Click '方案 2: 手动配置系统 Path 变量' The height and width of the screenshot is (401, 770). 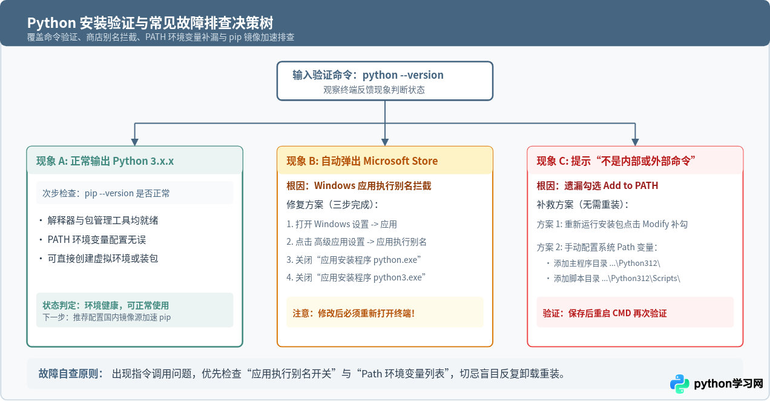[x=597, y=247]
